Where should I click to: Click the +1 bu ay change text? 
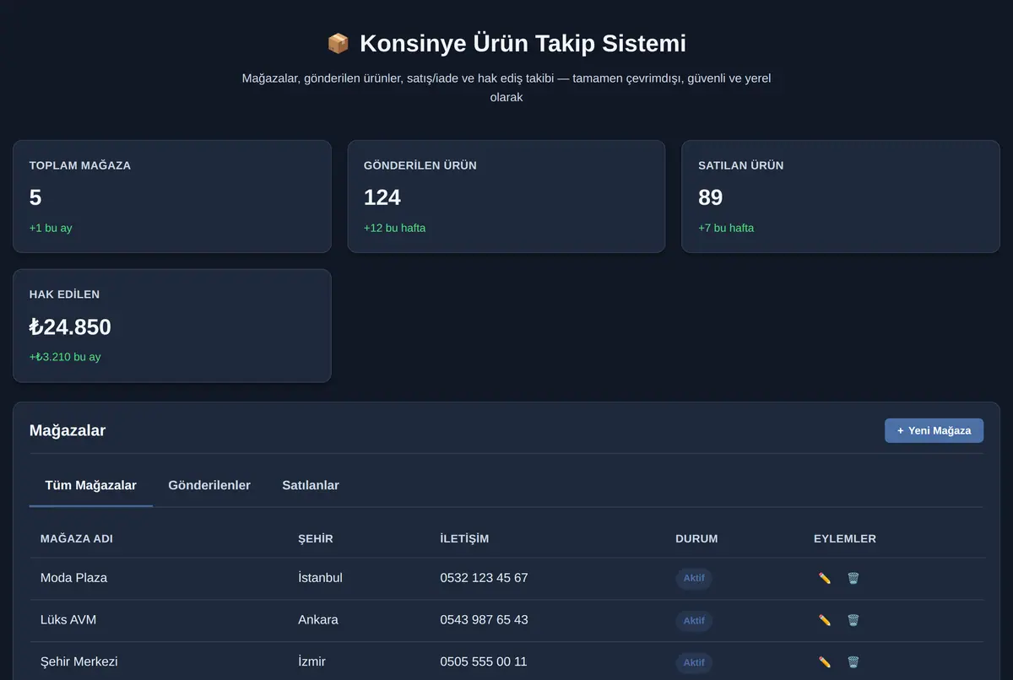click(51, 228)
